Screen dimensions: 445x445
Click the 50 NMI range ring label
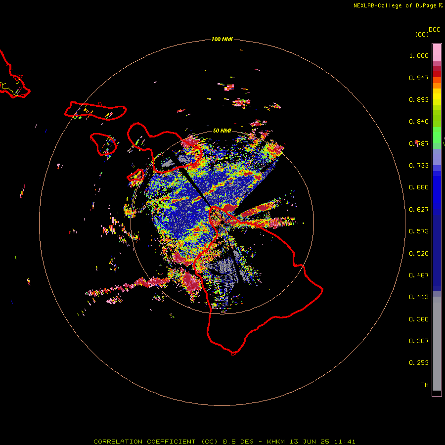click(x=222, y=131)
